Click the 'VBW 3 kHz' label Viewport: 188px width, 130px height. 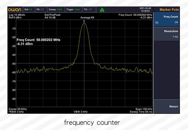81,112
